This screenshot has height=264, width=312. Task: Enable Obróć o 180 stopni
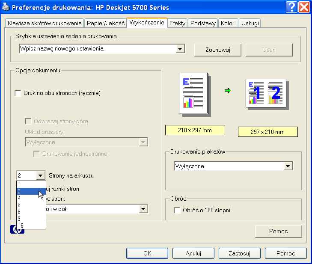pos(177,210)
